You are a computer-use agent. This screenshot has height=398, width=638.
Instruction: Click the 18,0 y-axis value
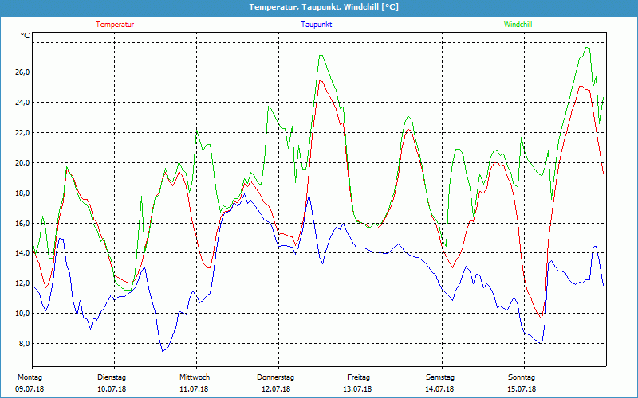tap(23, 193)
